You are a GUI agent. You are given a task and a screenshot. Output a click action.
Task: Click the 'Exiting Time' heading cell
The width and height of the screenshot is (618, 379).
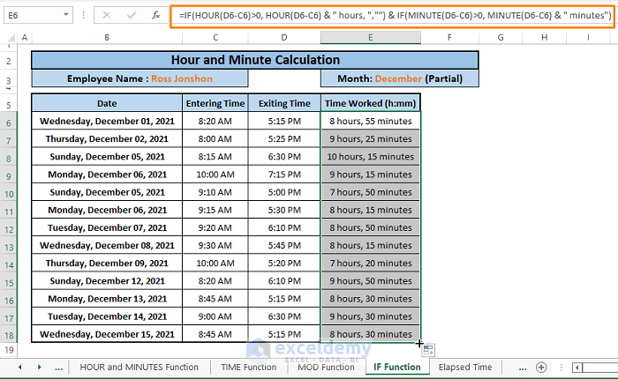(x=284, y=103)
